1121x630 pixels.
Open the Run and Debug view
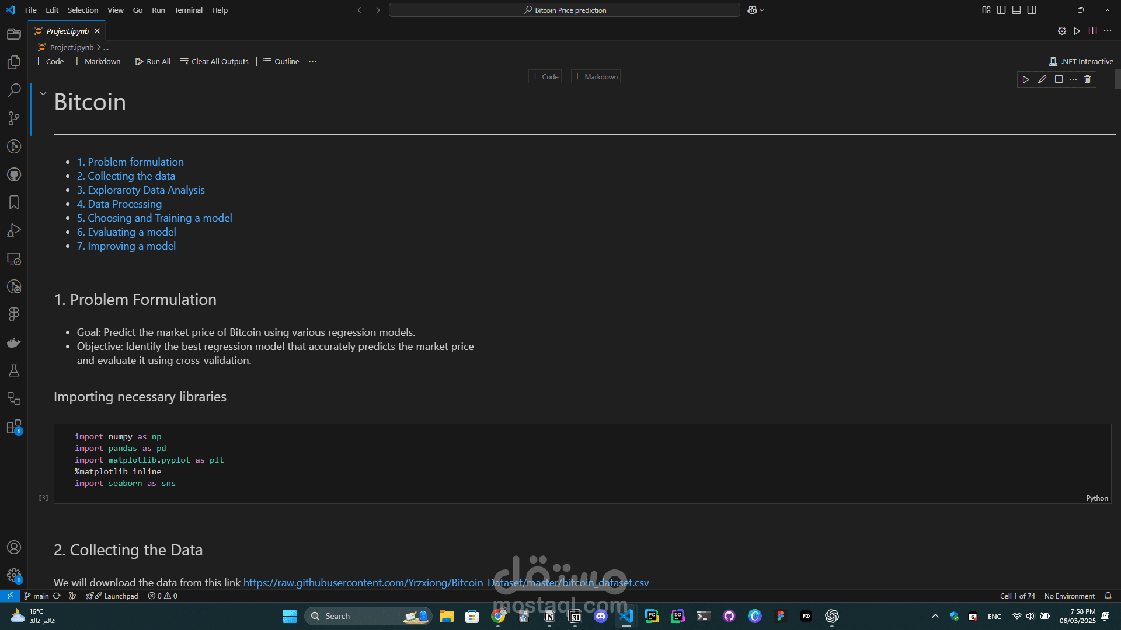[14, 230]
